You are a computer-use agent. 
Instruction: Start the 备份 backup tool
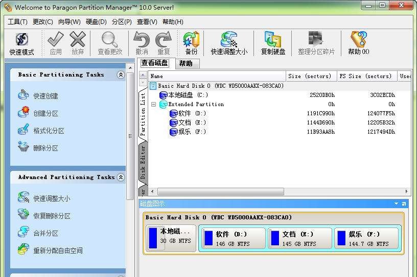pos(191,44)
